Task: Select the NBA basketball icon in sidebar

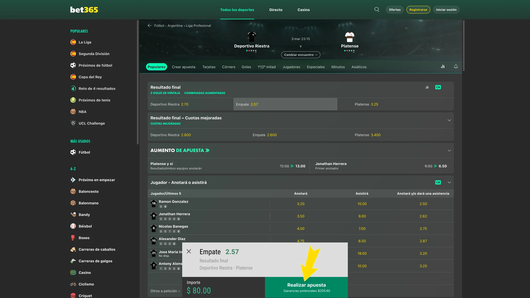Action: pyautogui.click(x=73, y=111)
